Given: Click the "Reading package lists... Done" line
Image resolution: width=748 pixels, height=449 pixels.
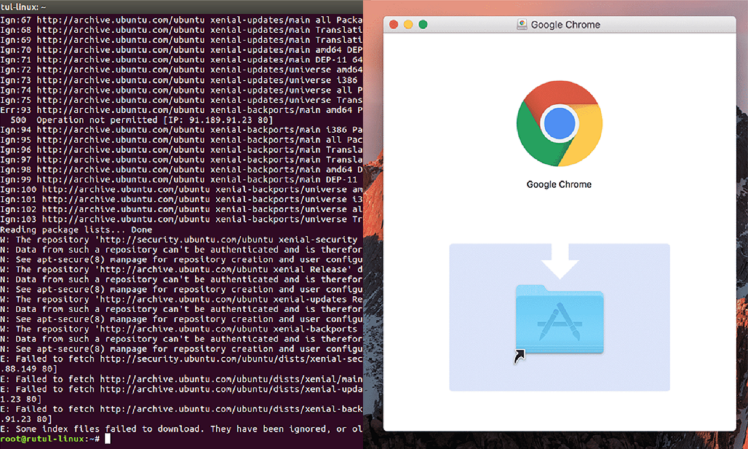Looking at the screenshot, I should coord(76,230).
